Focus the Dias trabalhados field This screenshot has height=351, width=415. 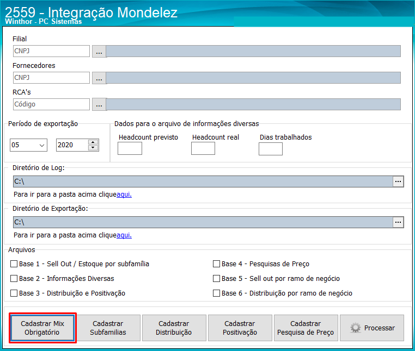(x=271, y=149)
